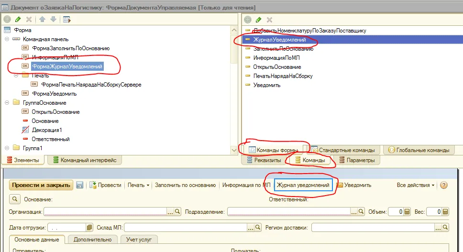Switch to the Реквизиты tab

(264, 160)
